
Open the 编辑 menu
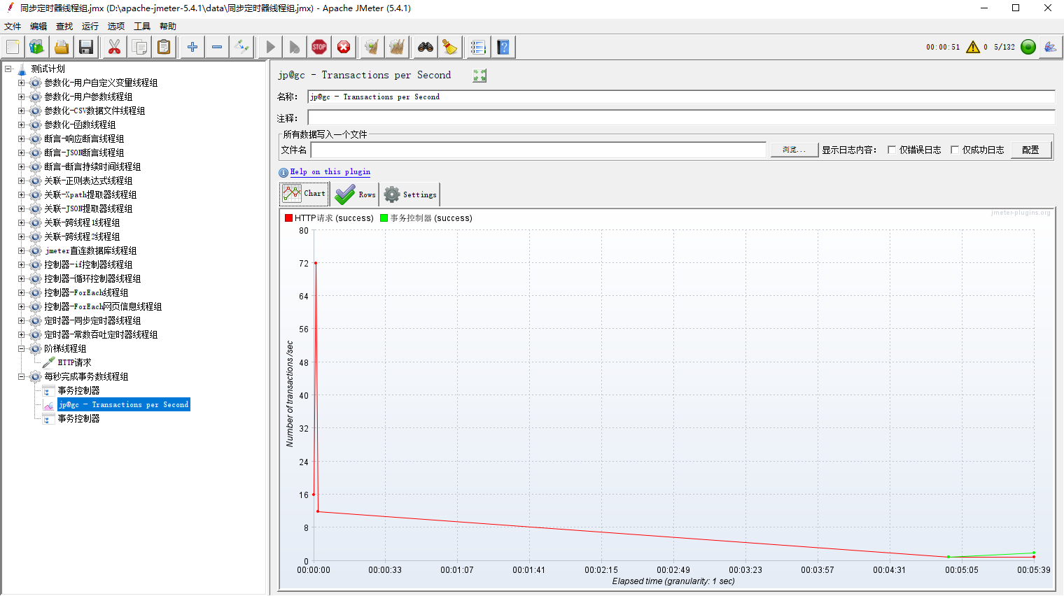point(38,27)
